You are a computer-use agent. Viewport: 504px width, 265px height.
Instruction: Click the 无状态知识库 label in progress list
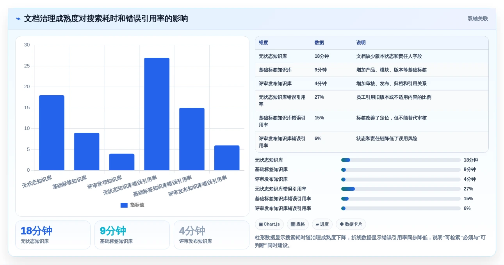click(269, 160)
